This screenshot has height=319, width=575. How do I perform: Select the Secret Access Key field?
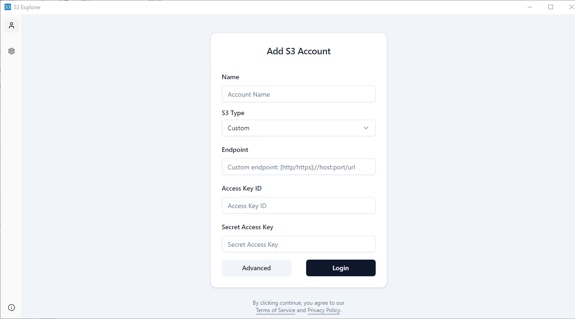click(x=298, y=244)
